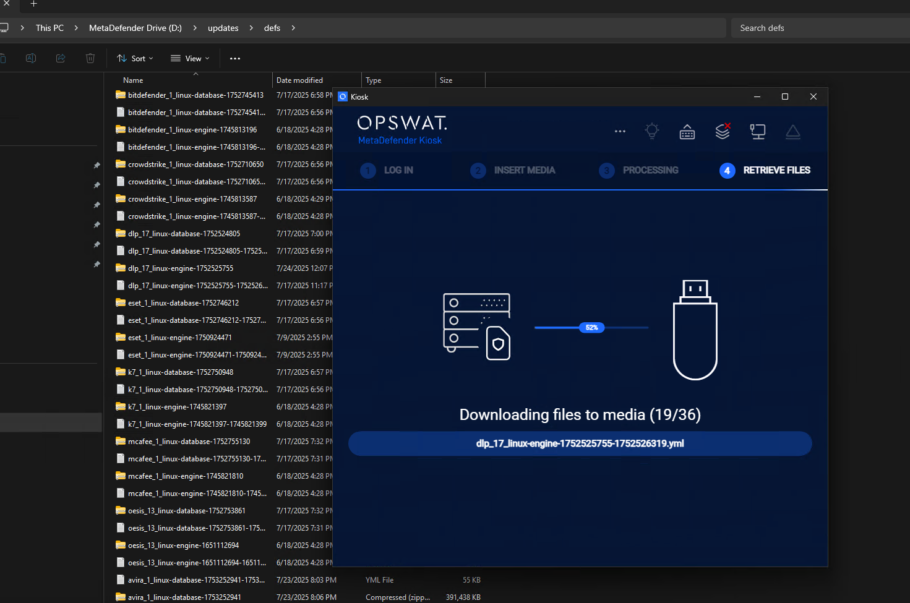Select crowdstrike_1_linux-database-1752710650 file

click(x=195, y=165)
